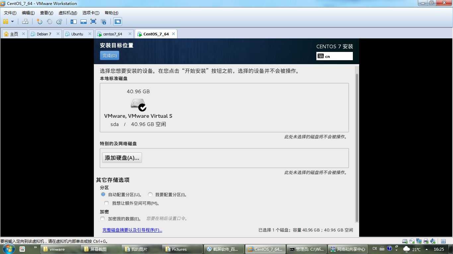453x254 pixels.
Task: Click the pause/suspend VM toolbar icon
Action: click(x=6, y=21)
